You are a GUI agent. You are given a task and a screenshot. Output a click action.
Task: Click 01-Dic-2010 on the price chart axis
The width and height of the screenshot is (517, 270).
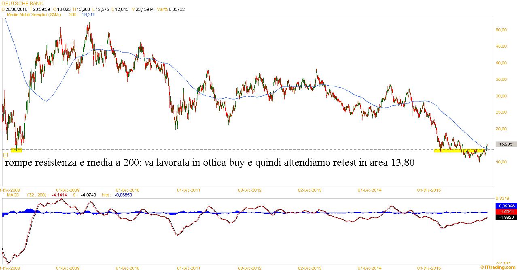point(127,190)
